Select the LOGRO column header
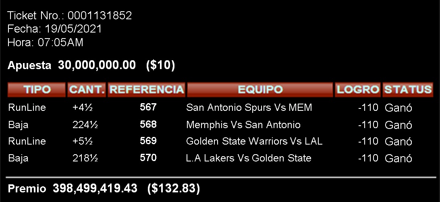 357,90
